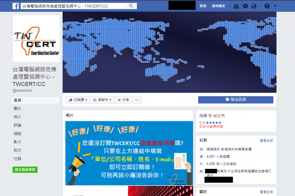Open the three-dots more options button
Image resolution: width=295 pixels, height=196 pixels.
137,100
